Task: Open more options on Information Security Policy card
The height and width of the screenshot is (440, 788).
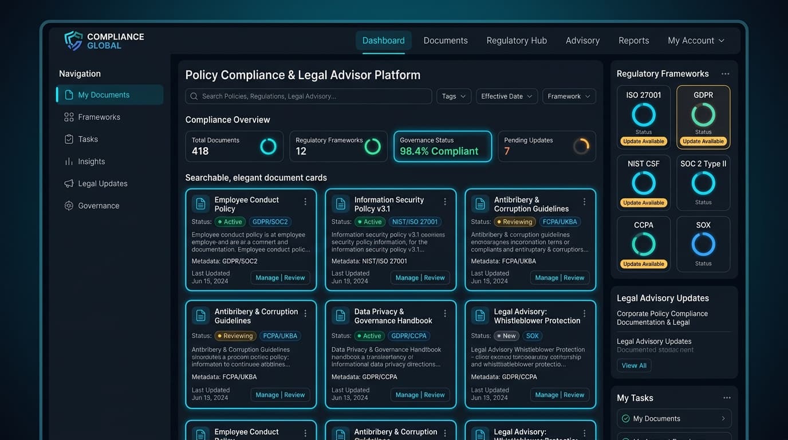Action: [x=445, y=202]
